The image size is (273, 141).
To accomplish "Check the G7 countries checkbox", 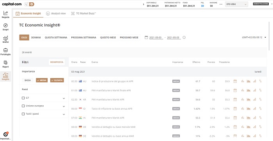I will 23,98.
